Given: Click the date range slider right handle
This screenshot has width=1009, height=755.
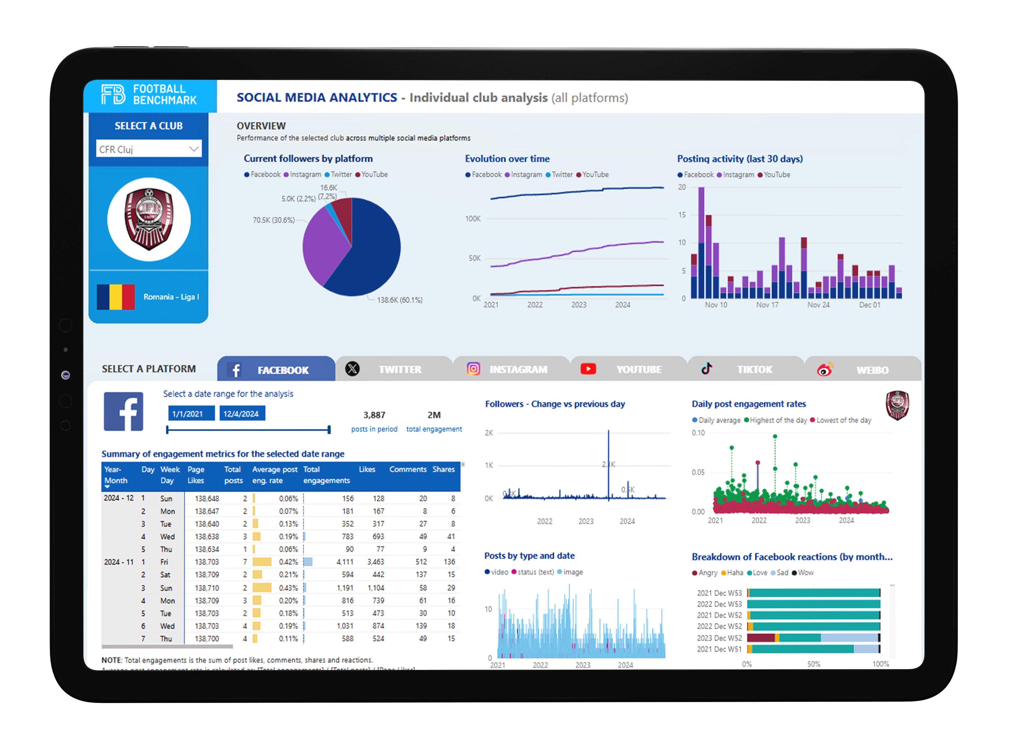Looking at the screenshot, I should coord(329,430).
